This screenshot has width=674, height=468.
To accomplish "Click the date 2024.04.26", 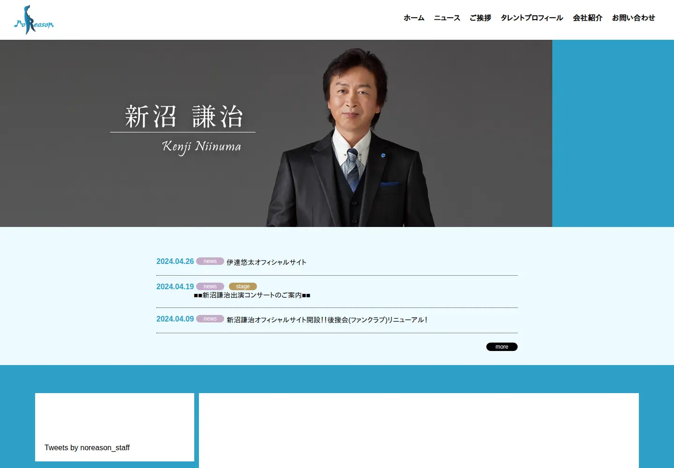I will click(175, 262).
